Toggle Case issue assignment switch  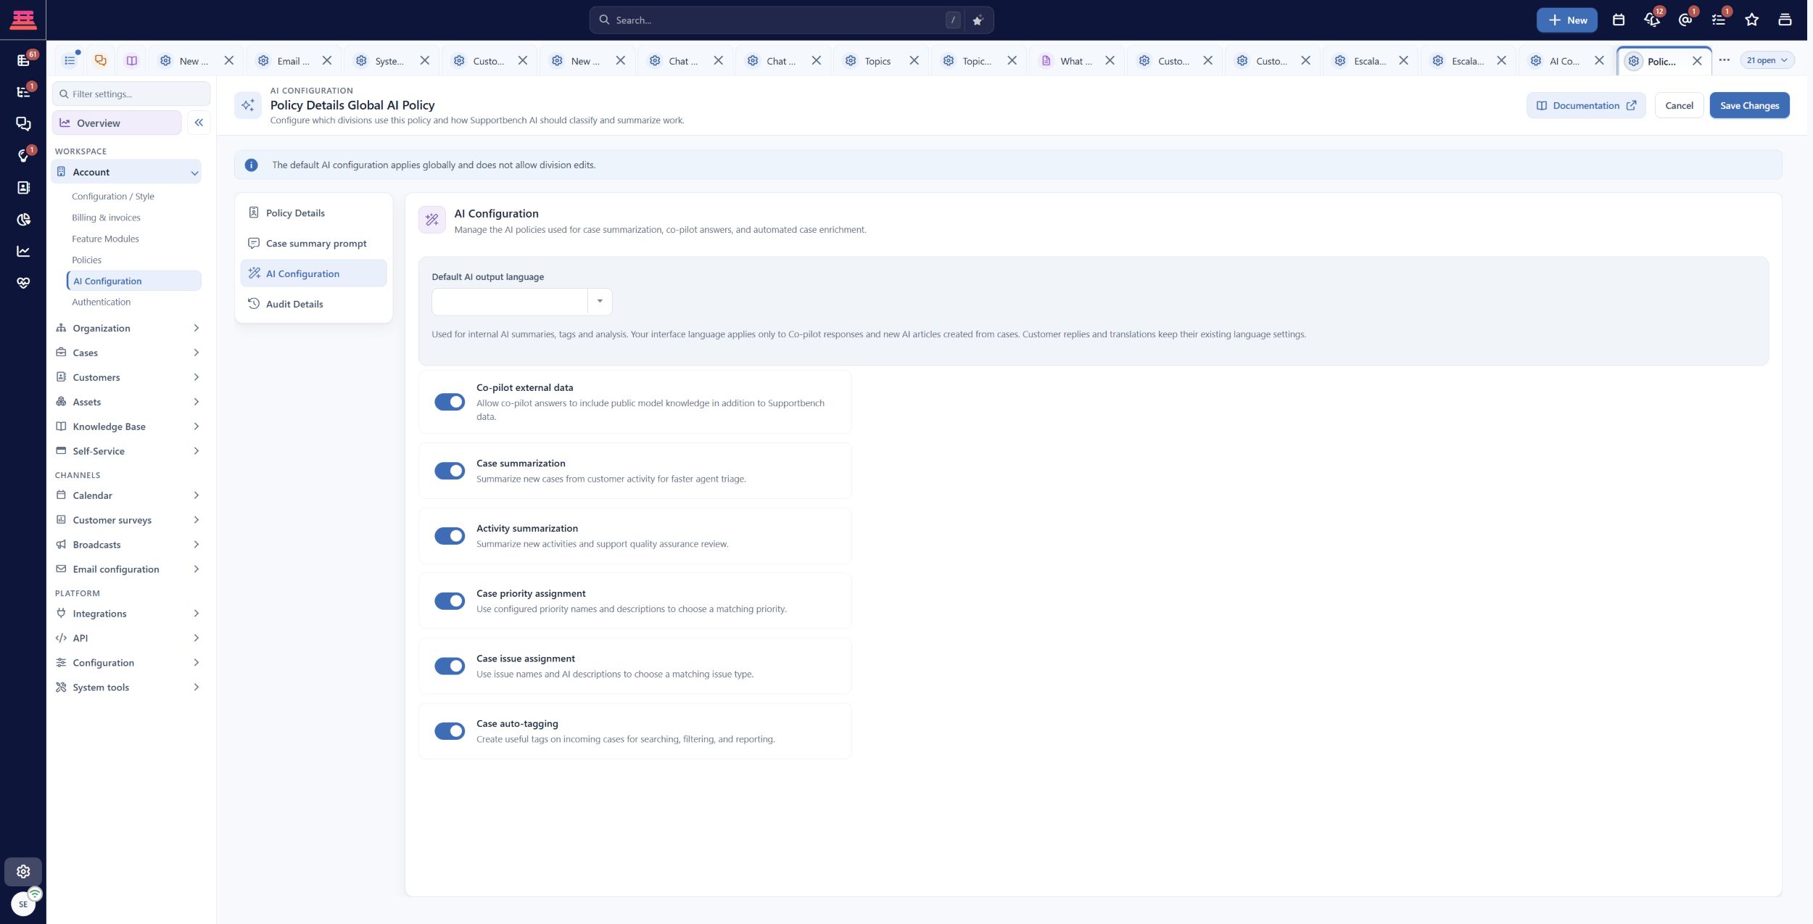click(450, 666)
